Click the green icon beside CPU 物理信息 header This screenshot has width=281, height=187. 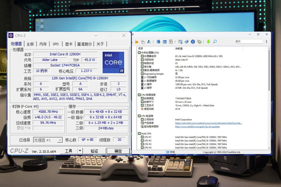[x=139, y=95]
